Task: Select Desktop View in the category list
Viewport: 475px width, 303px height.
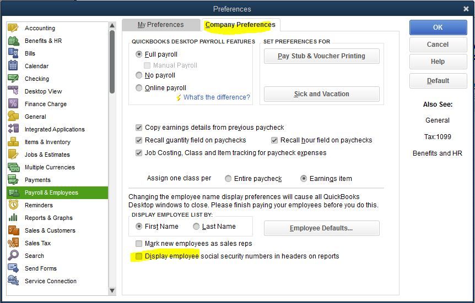Action: pos(57,91)
